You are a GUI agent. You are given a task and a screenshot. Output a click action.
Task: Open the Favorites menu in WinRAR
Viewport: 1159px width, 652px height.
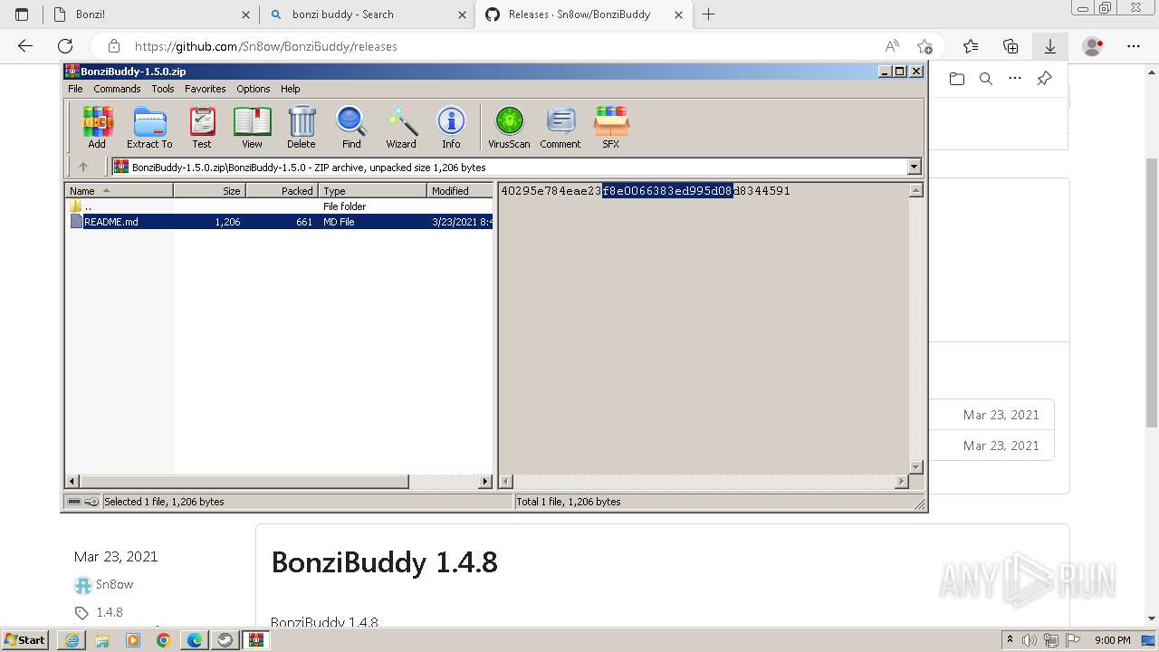click(206, 89)
